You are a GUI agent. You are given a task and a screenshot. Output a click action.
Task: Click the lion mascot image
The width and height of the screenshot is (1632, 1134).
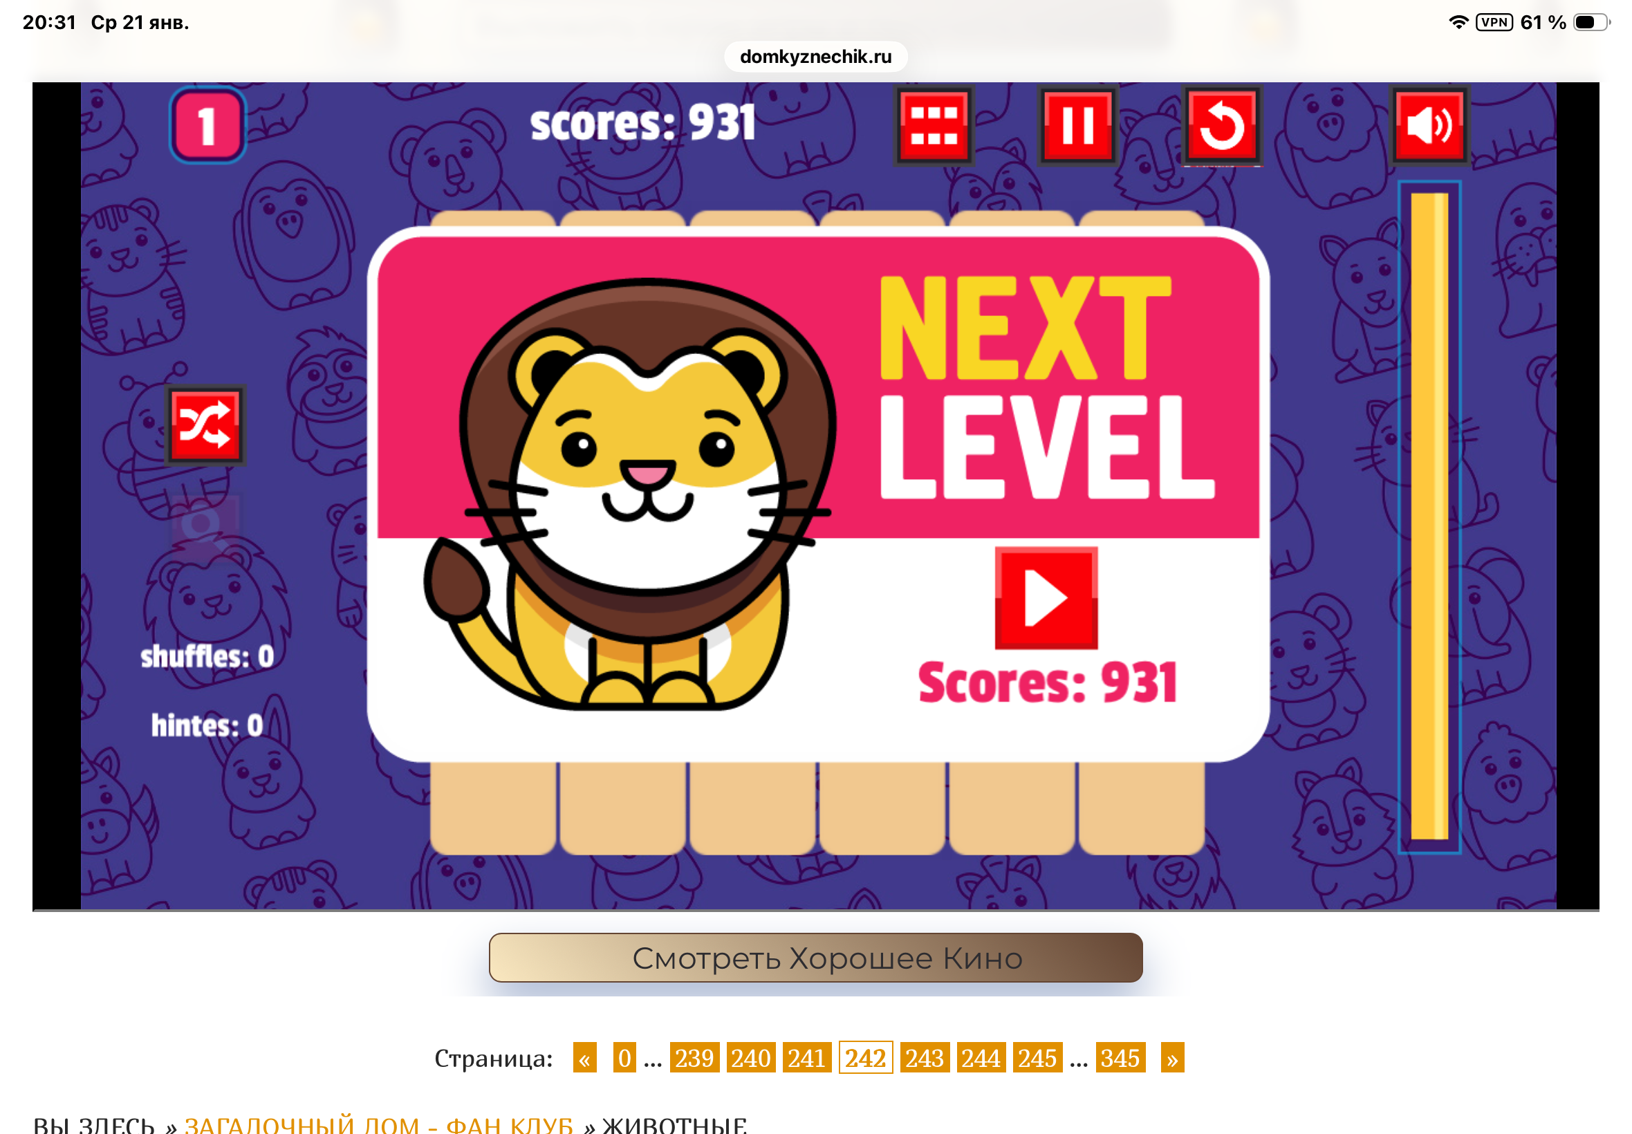click(629, 494)
